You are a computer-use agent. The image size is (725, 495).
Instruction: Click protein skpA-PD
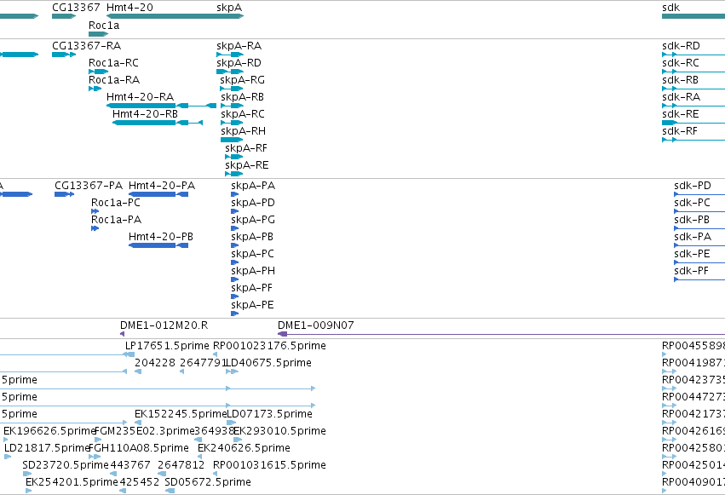coord(253,203)
